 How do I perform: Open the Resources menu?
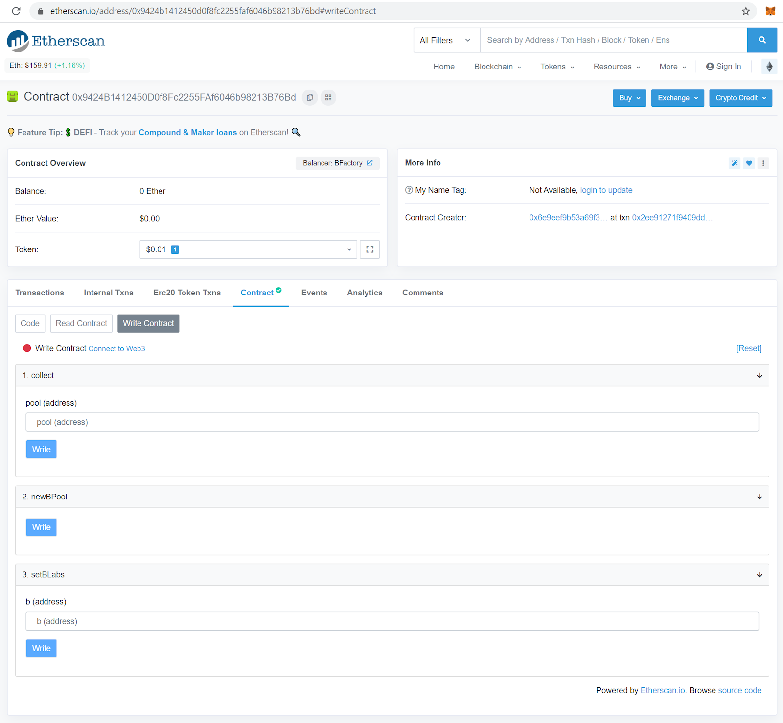617,67
